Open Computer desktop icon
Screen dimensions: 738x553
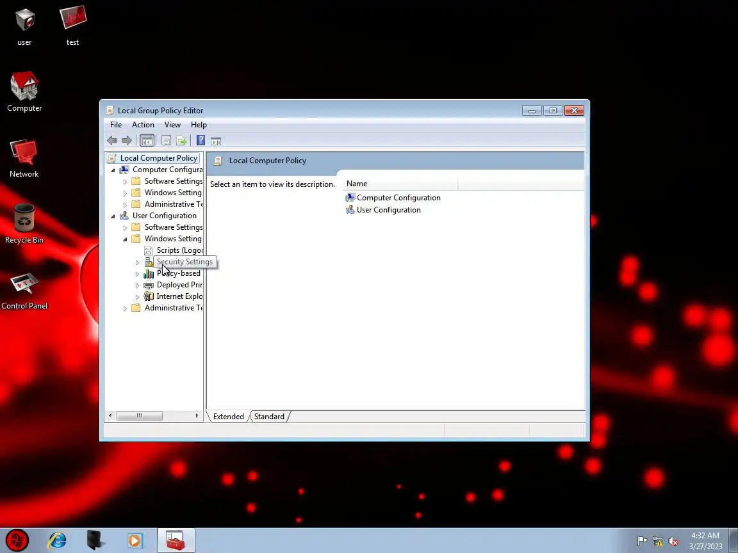[24, 92]
